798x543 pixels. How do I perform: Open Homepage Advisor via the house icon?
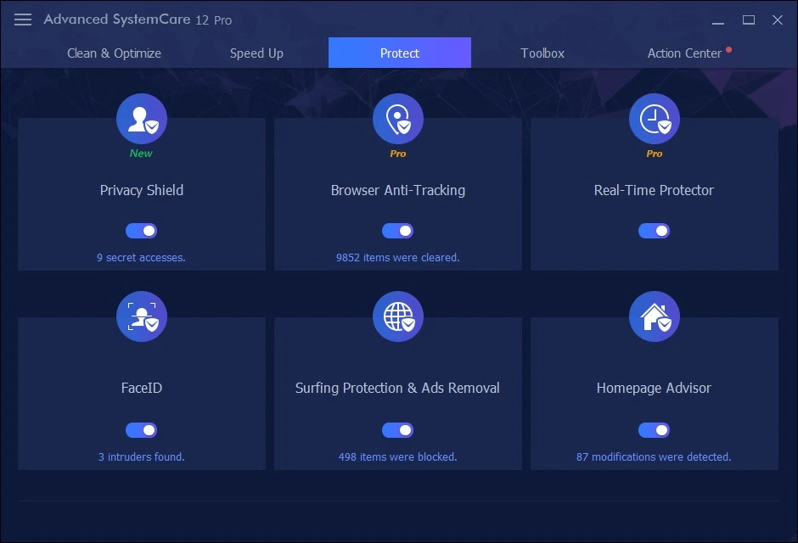(654, 316)
